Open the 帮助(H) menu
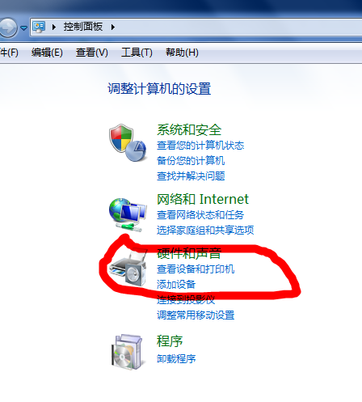Image resolution: width=362 pixels, height=402 pixels. (182, 53)
